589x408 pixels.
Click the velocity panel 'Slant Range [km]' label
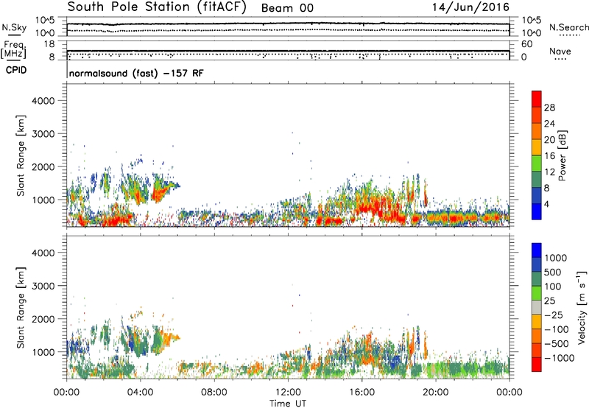click(21, 308)
